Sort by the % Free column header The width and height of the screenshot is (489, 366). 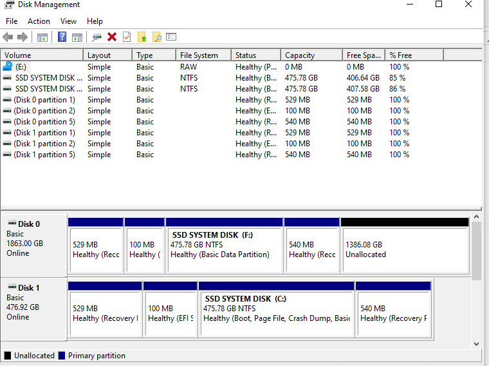pos(414,55)
